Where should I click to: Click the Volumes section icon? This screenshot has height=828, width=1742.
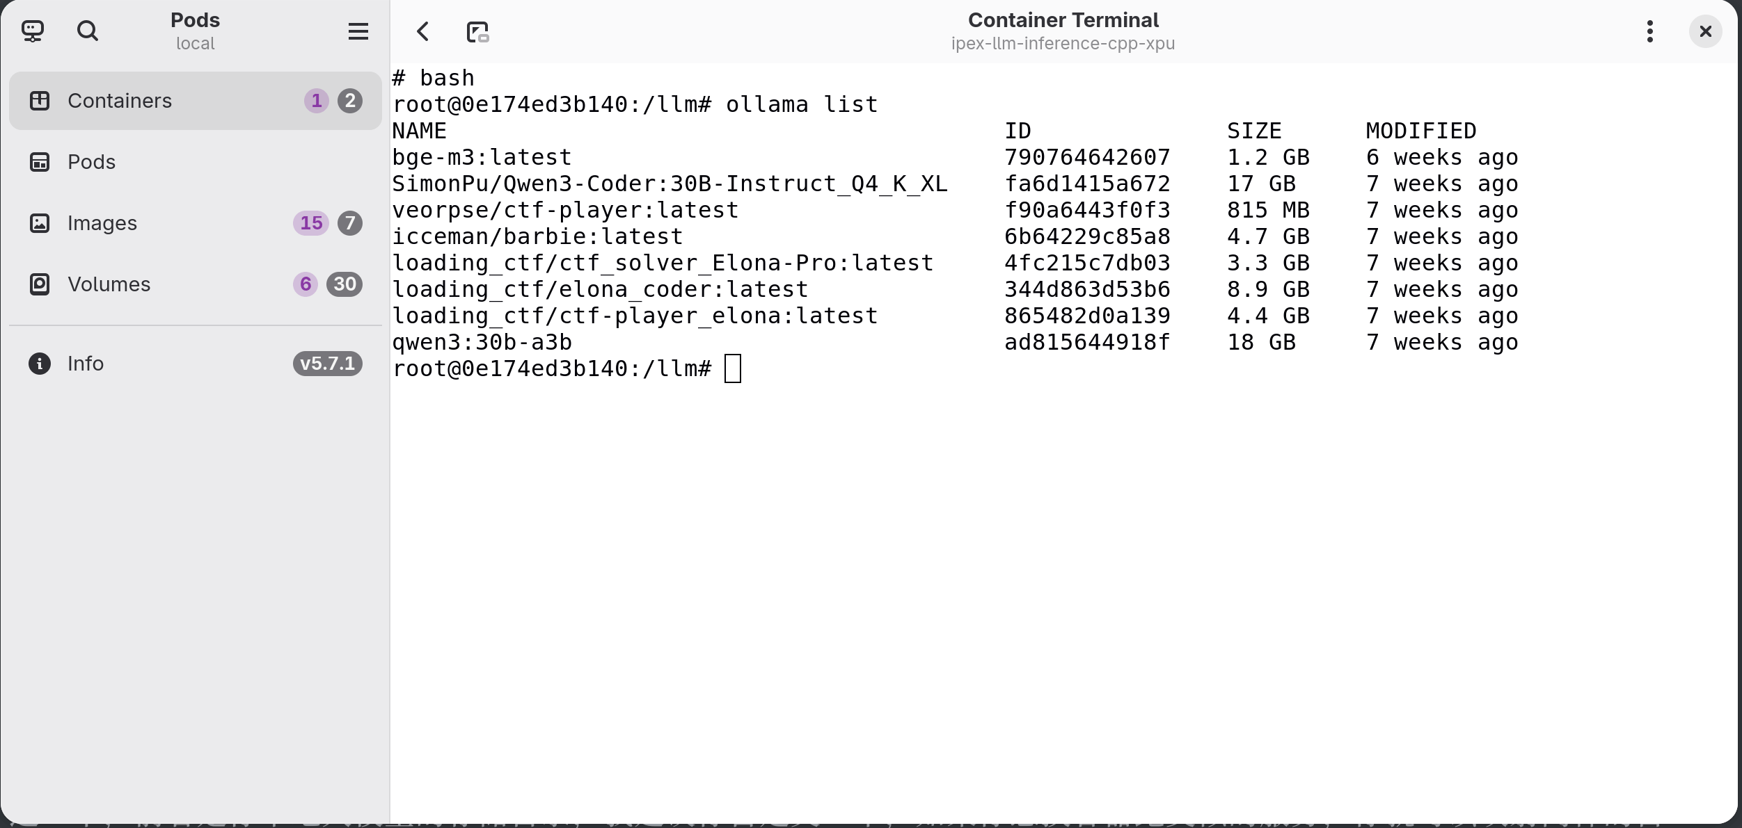40,284
